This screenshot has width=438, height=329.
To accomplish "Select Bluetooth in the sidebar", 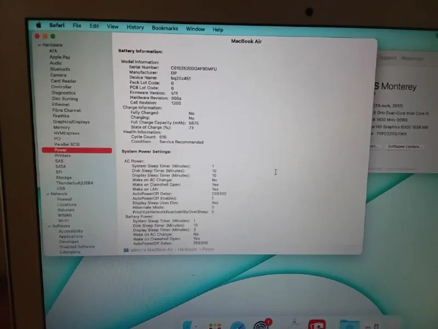I will [x=60, y=69].
